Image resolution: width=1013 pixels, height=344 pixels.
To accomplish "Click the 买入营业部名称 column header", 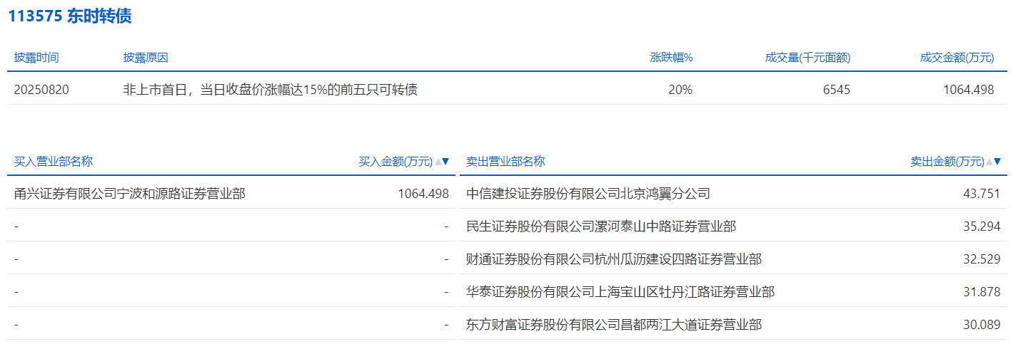I will pyautogui.click(x=54, y=162).
